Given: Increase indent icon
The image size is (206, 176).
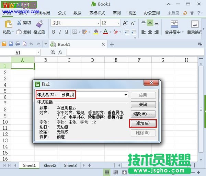Looking at the screenshot, I should (134, 32).
